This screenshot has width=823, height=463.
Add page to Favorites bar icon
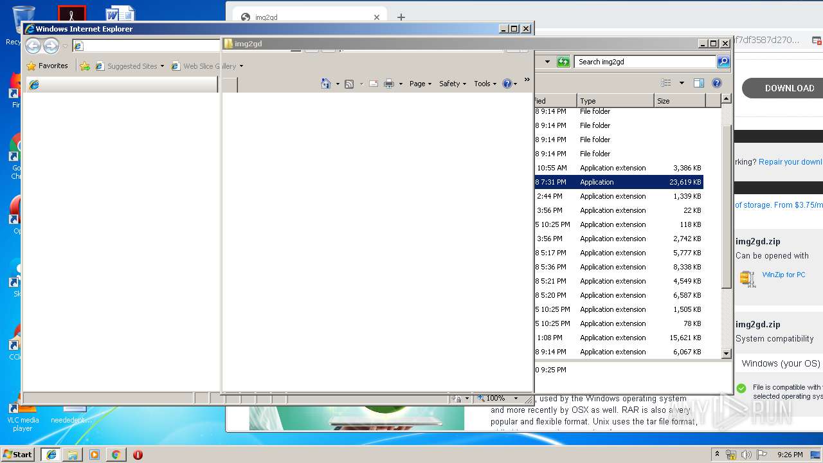[85, 66]
